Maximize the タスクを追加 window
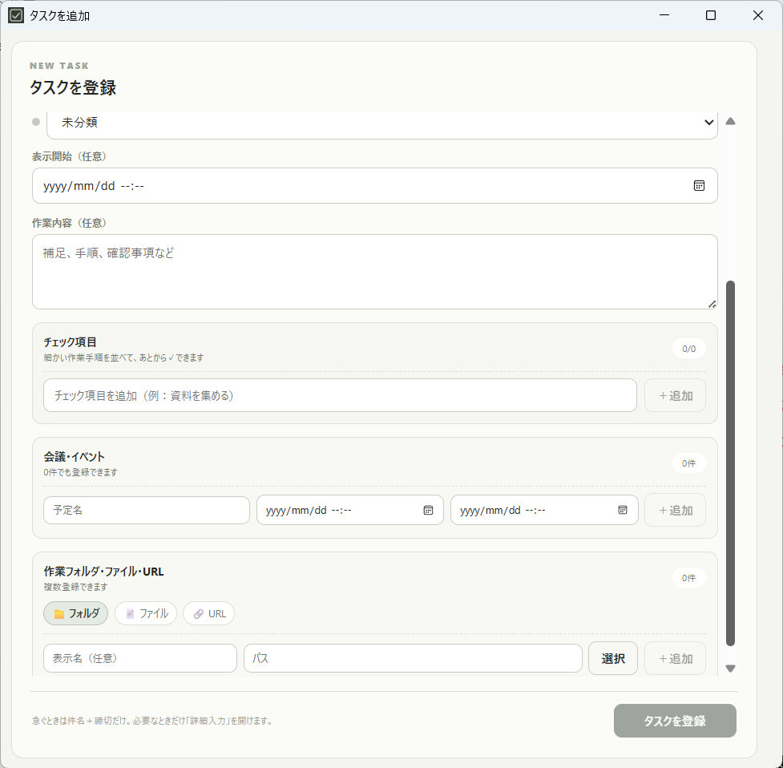783x768 pixels. click(711, 15)
